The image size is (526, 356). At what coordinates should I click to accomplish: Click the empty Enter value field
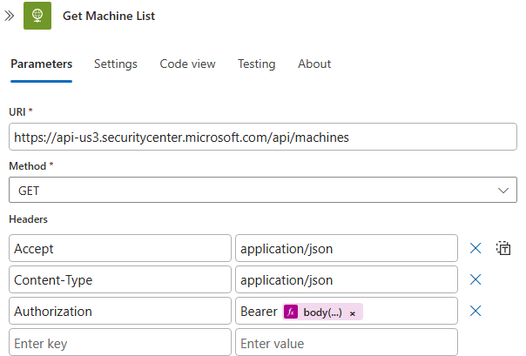click(x=346, y=343)
